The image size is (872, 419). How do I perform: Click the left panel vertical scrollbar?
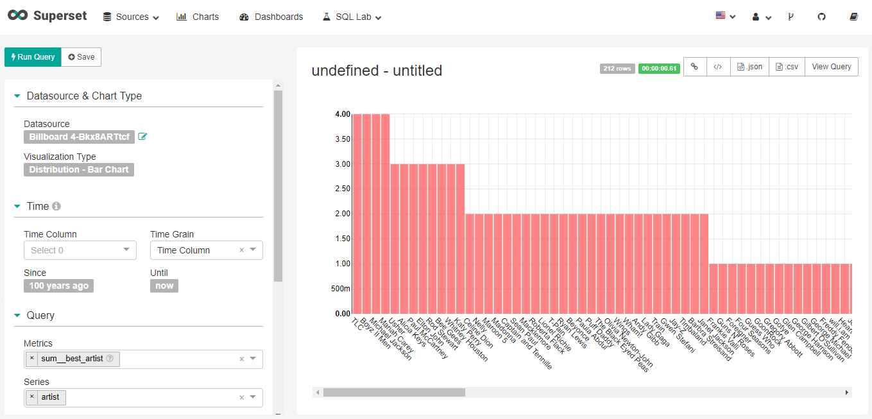(278, 186)
